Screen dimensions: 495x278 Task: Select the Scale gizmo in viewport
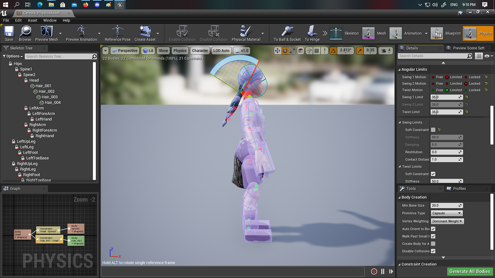(x=292, y=50)
